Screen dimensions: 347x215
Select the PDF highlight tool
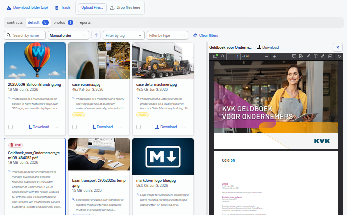pos(308,56)
